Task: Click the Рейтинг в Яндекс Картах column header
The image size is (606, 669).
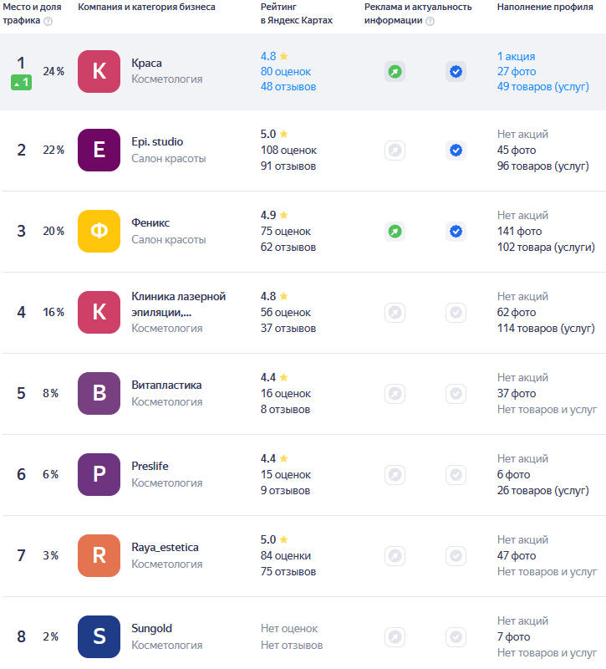Action: 297,13
